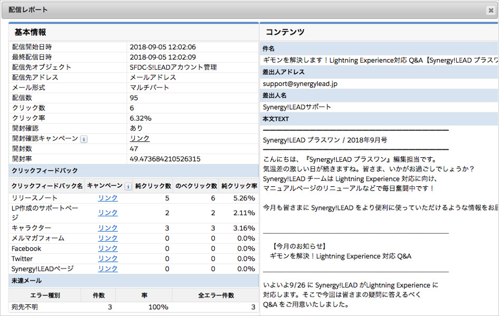
Task: Click the sender name Synergy!LEADサポート
Action: [x=297, y=107]
